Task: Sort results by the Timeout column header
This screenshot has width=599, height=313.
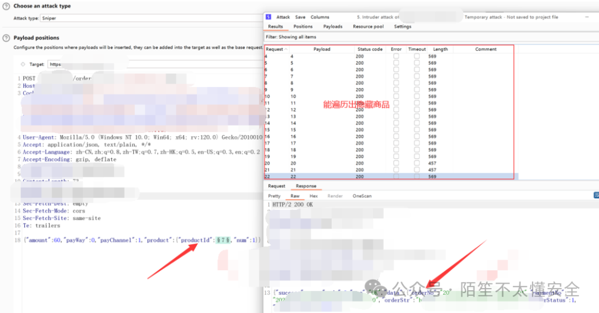Action: [417, 49]
